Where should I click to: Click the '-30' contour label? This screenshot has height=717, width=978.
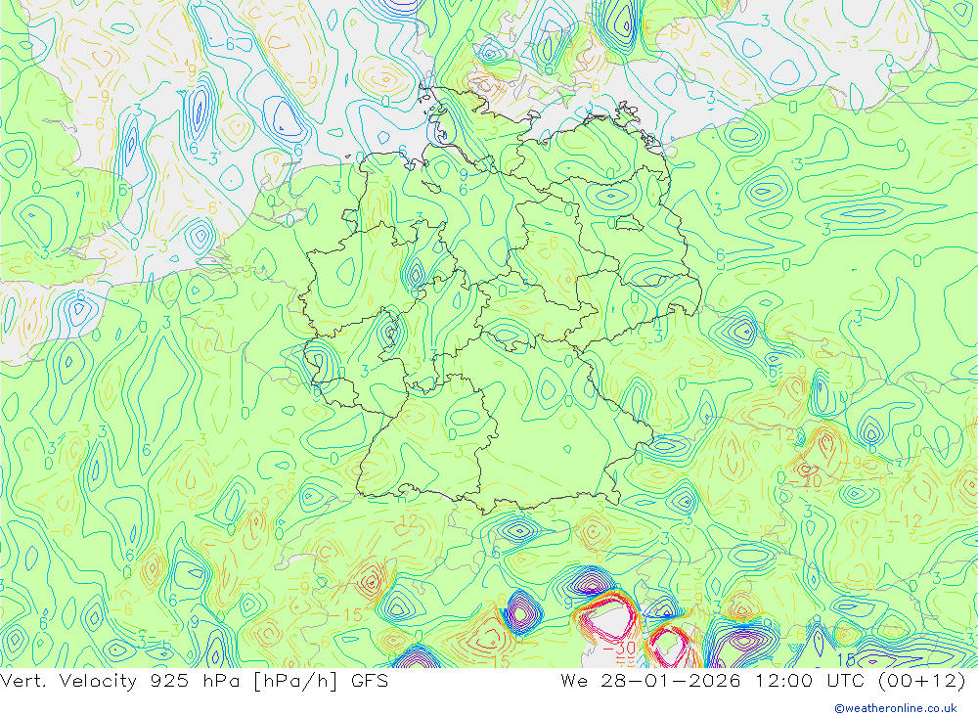coord(617,648)
